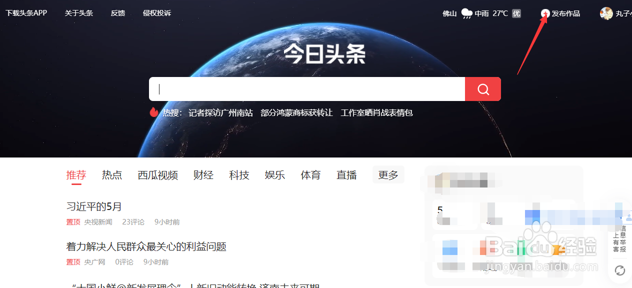Switch to 西瓜视频 tab
The height and width of the screenshot is (288, 632).
pos(158,175)
